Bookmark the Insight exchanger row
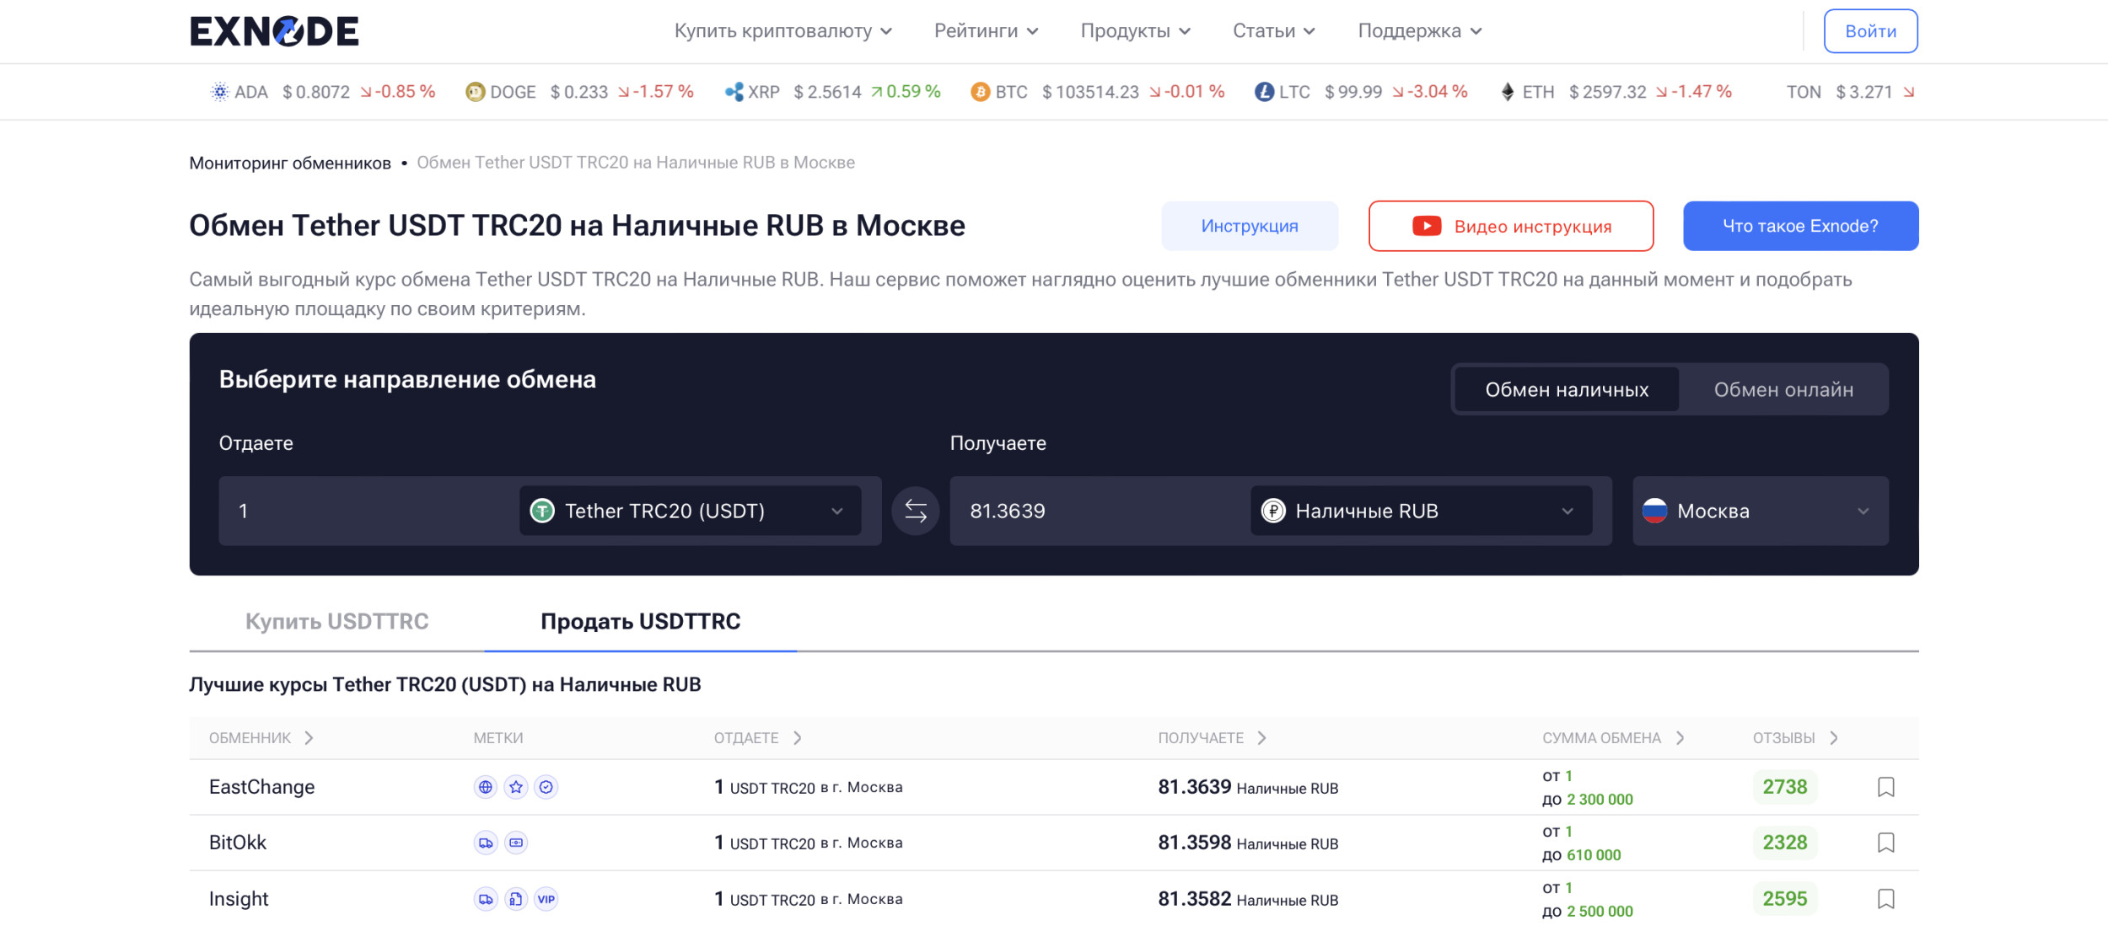The width and height of the screenshot is (2108, 926). click(1886, 899)
